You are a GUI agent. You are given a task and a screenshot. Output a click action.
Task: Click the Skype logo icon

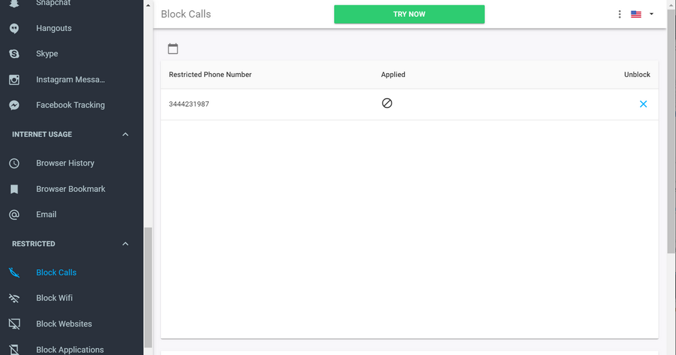[14, 54]
